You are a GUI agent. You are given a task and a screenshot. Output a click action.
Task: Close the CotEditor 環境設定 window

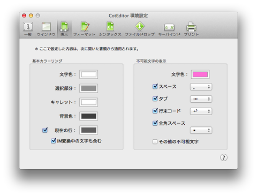24,16
